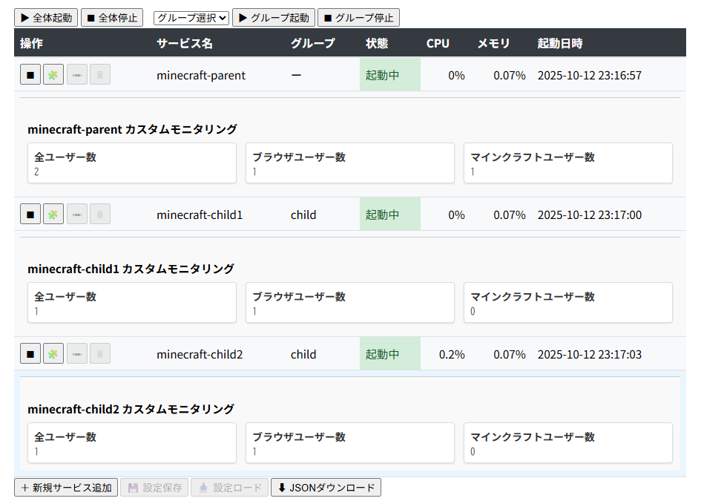
Task: Click the edit icon for minecraft-child1
Action: [76, 214]
